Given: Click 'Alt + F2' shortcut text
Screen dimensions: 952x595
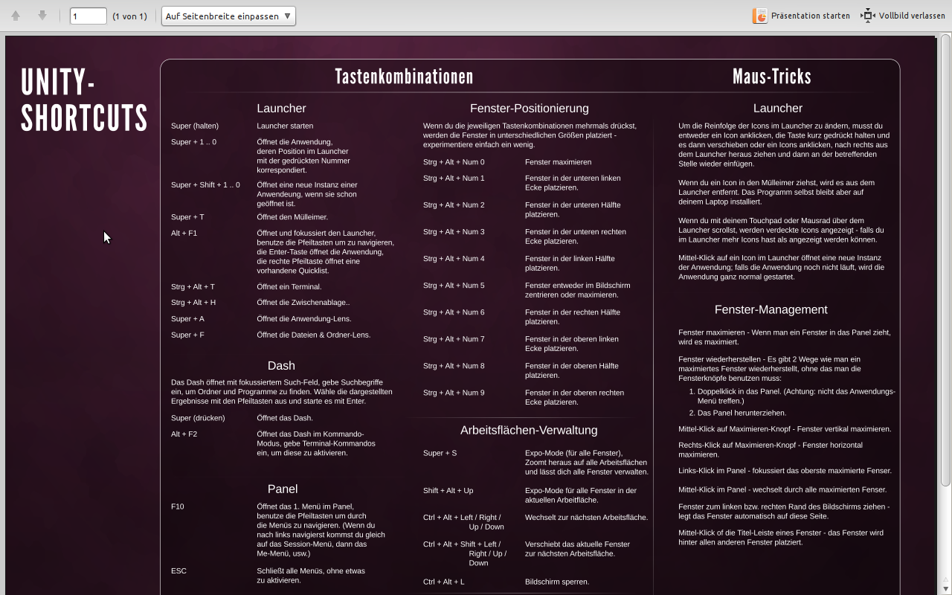Looking at the screenshot, I should [x=184, y=434].
